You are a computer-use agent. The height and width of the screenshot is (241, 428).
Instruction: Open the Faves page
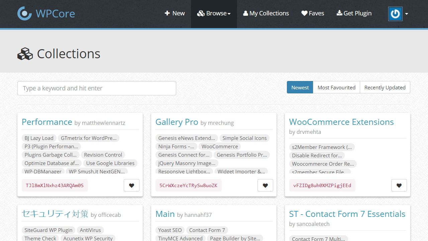[313, 13]
